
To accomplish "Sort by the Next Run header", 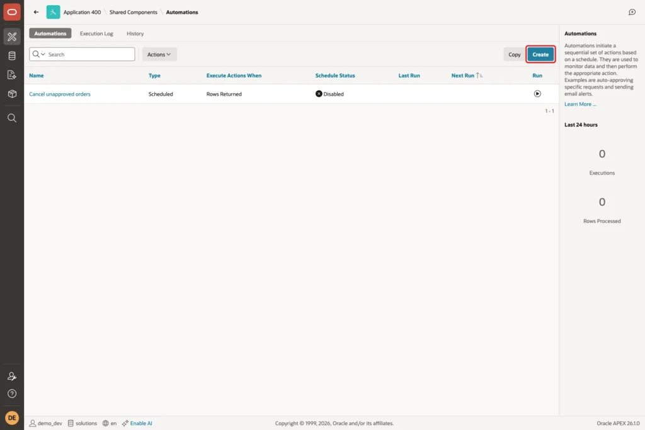I will tap(463, 76).
